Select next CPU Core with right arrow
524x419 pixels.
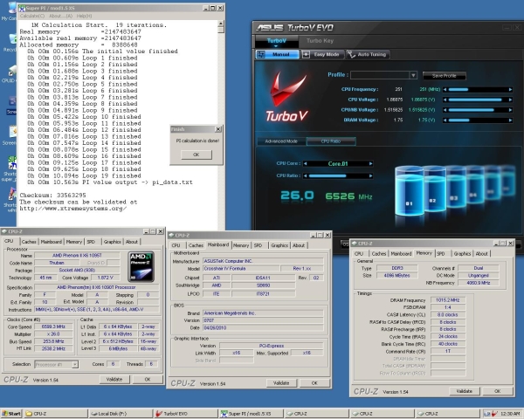[x=370, y=164]
